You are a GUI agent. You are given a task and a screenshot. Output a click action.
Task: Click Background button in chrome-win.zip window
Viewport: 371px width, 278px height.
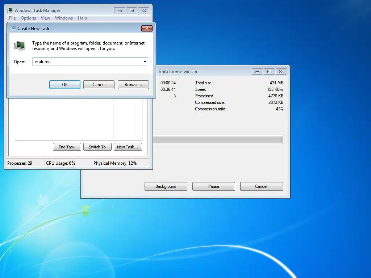click(x=166, y=186)
